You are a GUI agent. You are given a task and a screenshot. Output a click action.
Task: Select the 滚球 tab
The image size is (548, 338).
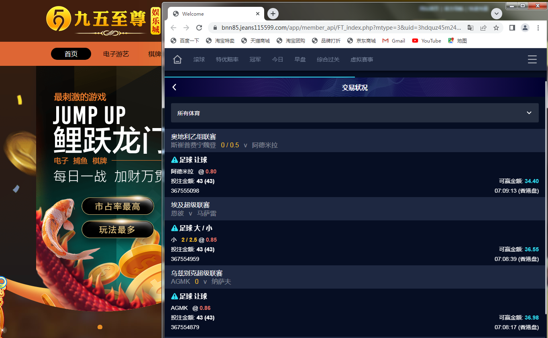[x=199, y=59]
